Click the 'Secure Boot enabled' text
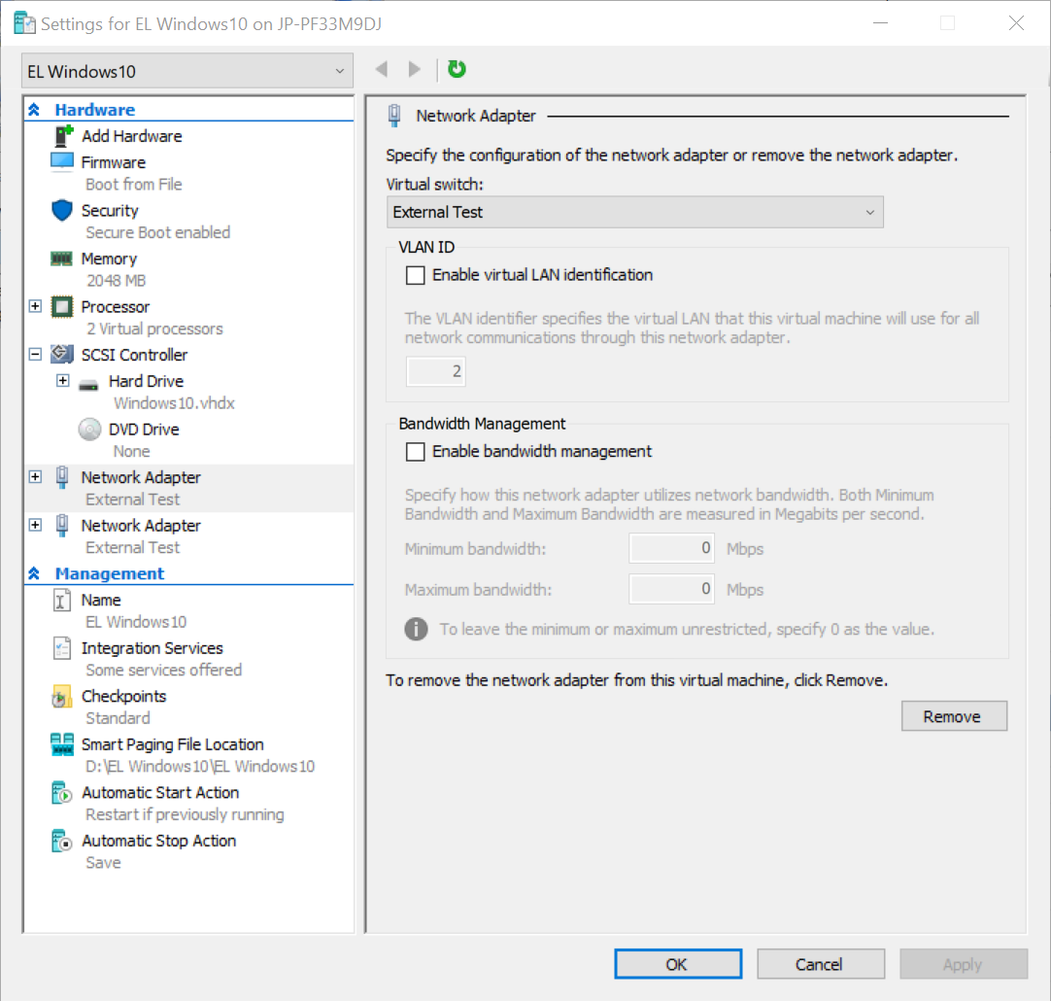1051x1001 pixels. 158,232
